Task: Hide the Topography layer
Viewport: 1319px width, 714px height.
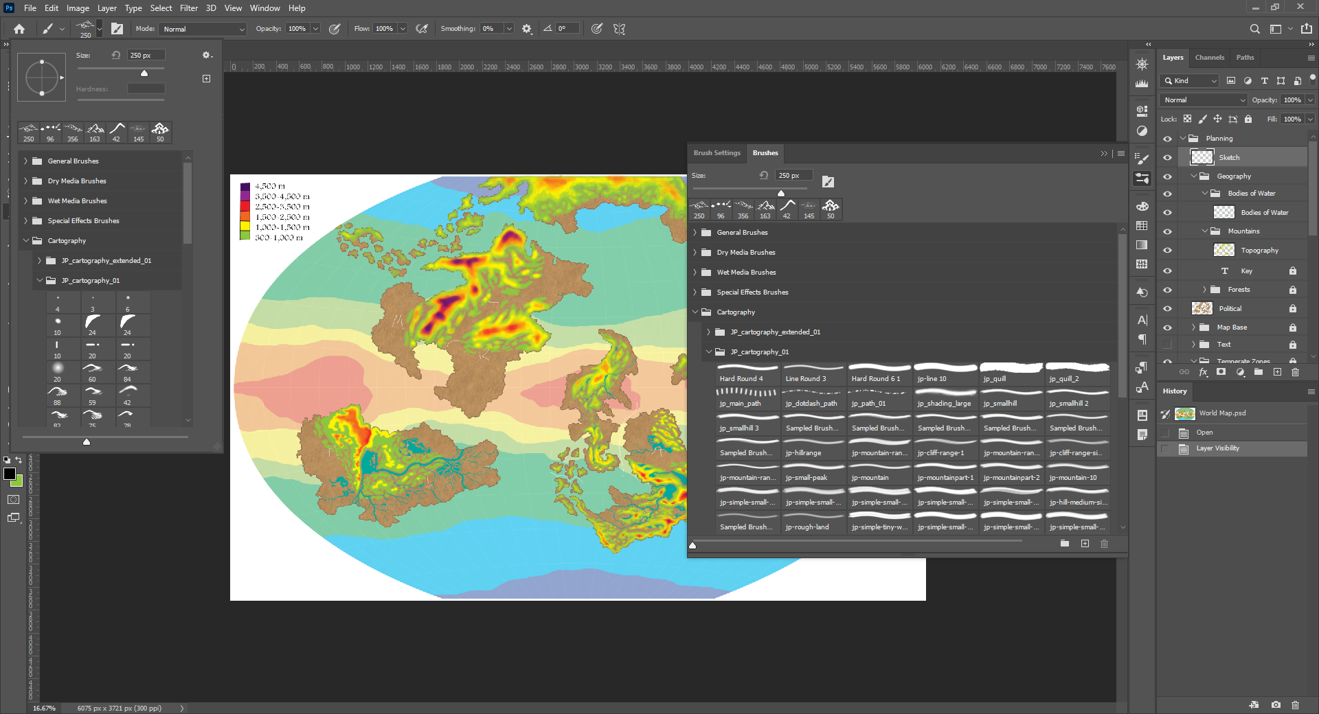Action: coord(1167,251)
